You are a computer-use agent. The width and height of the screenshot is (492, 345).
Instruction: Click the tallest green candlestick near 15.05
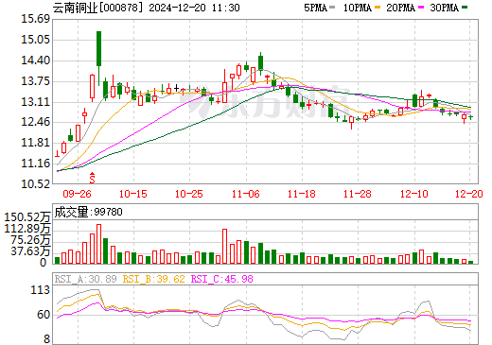[99, 48]
